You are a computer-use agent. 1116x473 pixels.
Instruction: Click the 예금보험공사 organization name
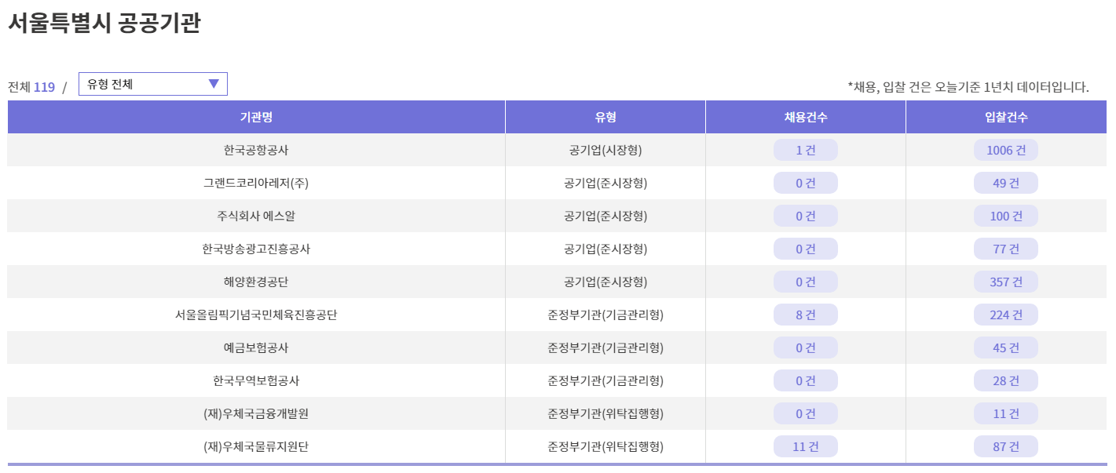256,347
